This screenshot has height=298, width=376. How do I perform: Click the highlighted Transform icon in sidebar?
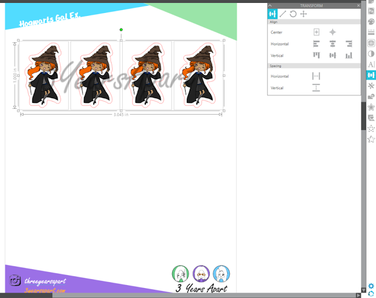[x=371, y=75]
